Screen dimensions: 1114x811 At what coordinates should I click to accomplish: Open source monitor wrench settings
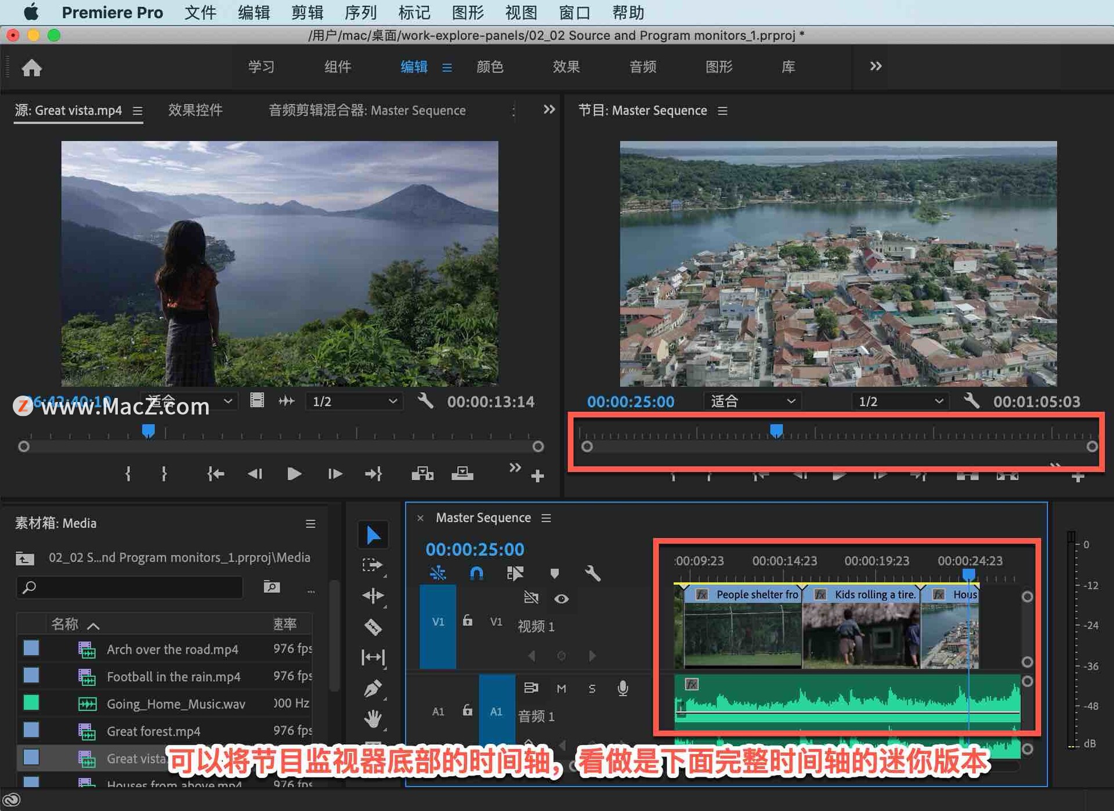(425, 401)
